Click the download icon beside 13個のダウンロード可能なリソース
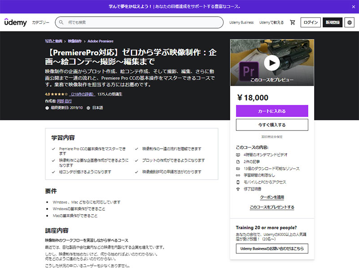The image size is (359, 268). tap(238, 169)
